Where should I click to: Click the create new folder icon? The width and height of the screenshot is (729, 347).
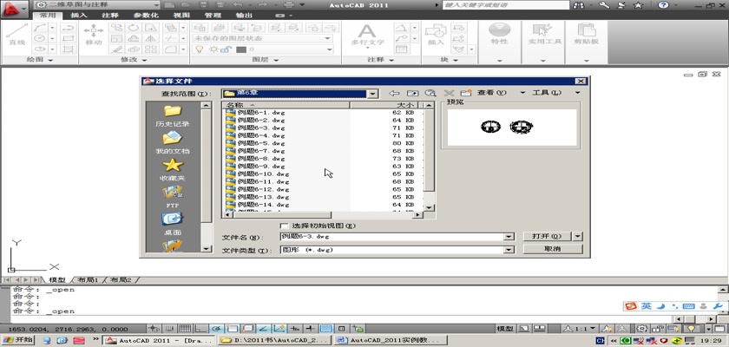pos(465,93)
